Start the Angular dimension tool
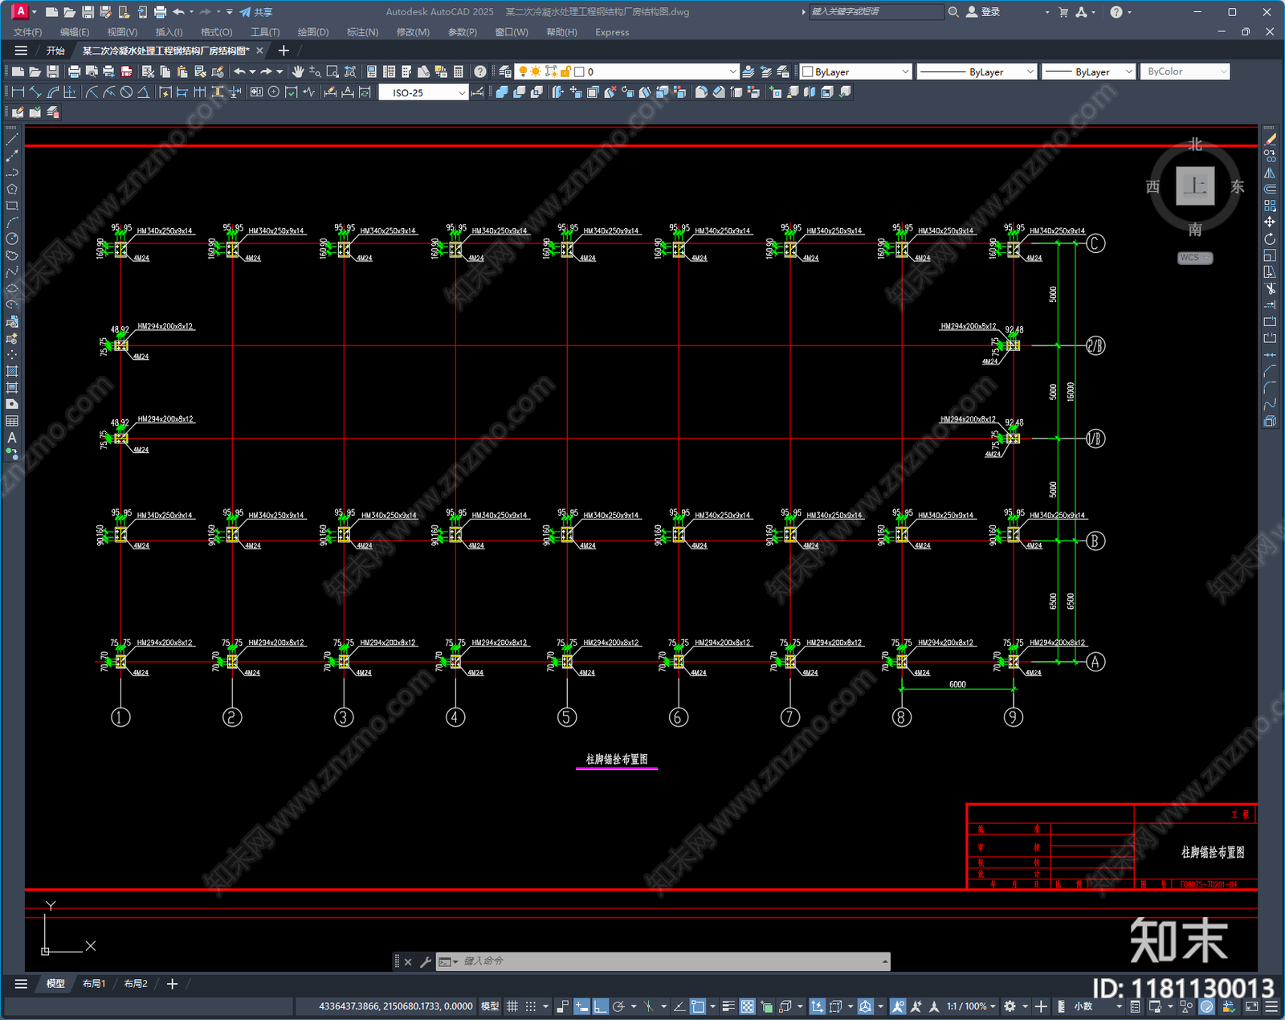 [x=143, y=92]
